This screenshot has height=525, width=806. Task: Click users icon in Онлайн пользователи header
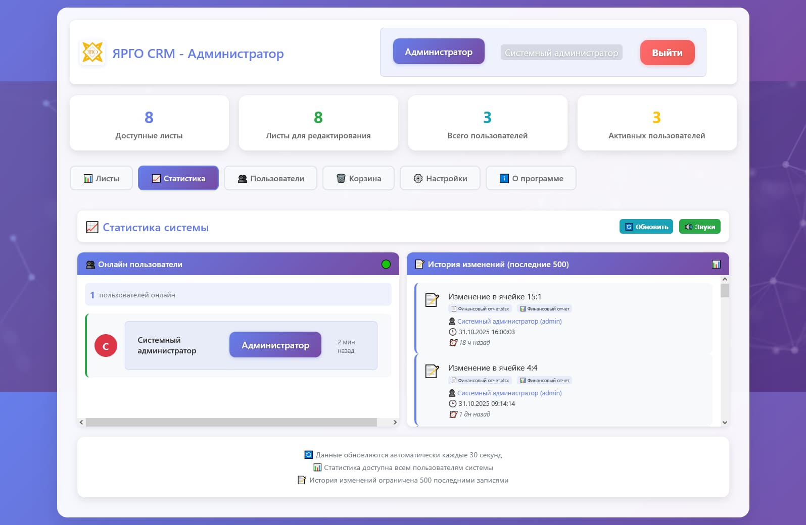(x=90, y=265)
